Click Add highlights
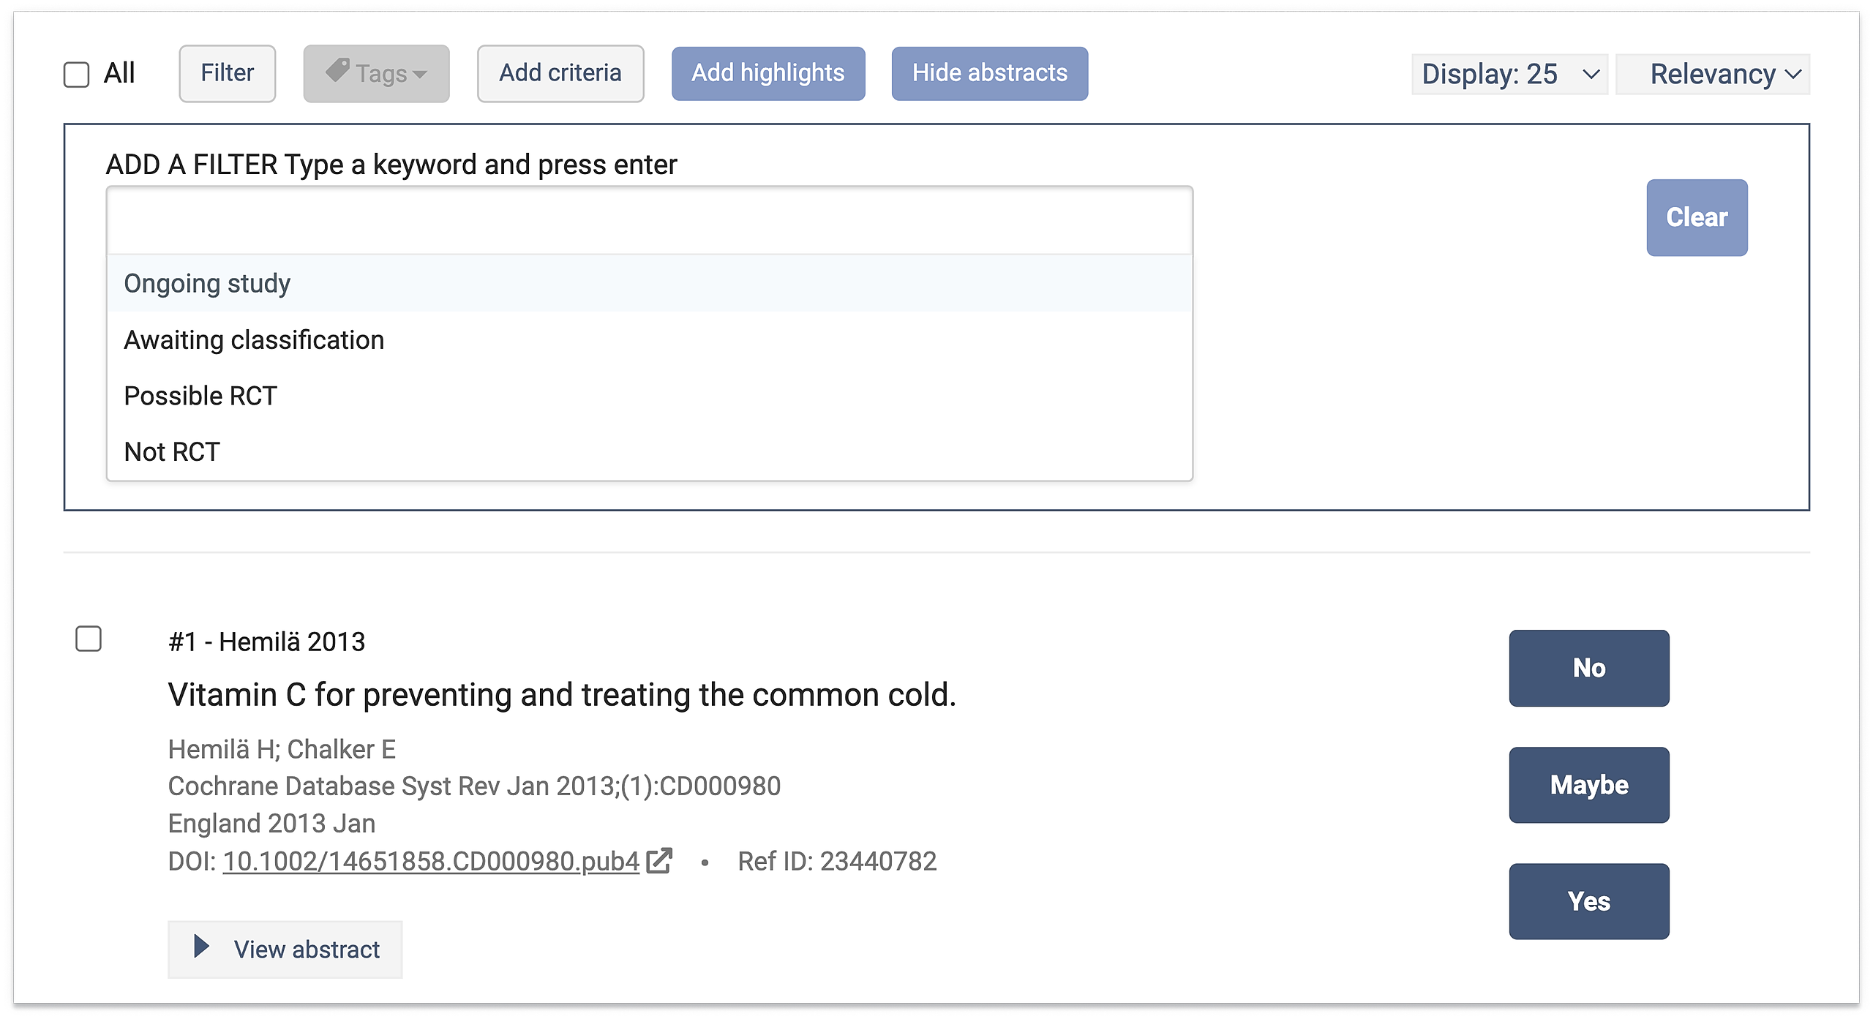Screen dimensions: 1873x1019 pos(768,73)
